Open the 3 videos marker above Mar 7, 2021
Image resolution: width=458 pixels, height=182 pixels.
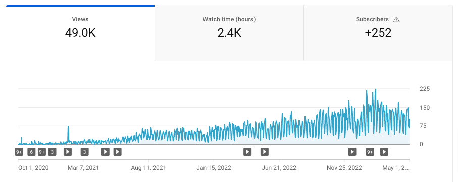[x=85, y=152]
